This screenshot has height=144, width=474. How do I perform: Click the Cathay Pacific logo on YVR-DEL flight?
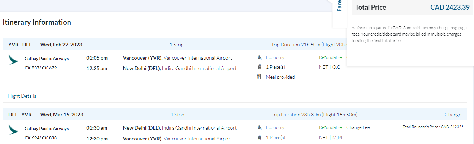click(x=13, y=60)
